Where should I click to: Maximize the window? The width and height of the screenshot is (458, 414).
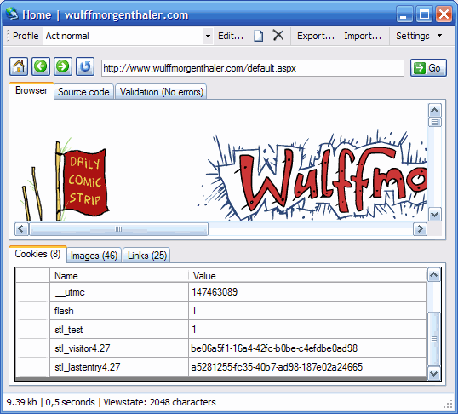pos(424,14)
